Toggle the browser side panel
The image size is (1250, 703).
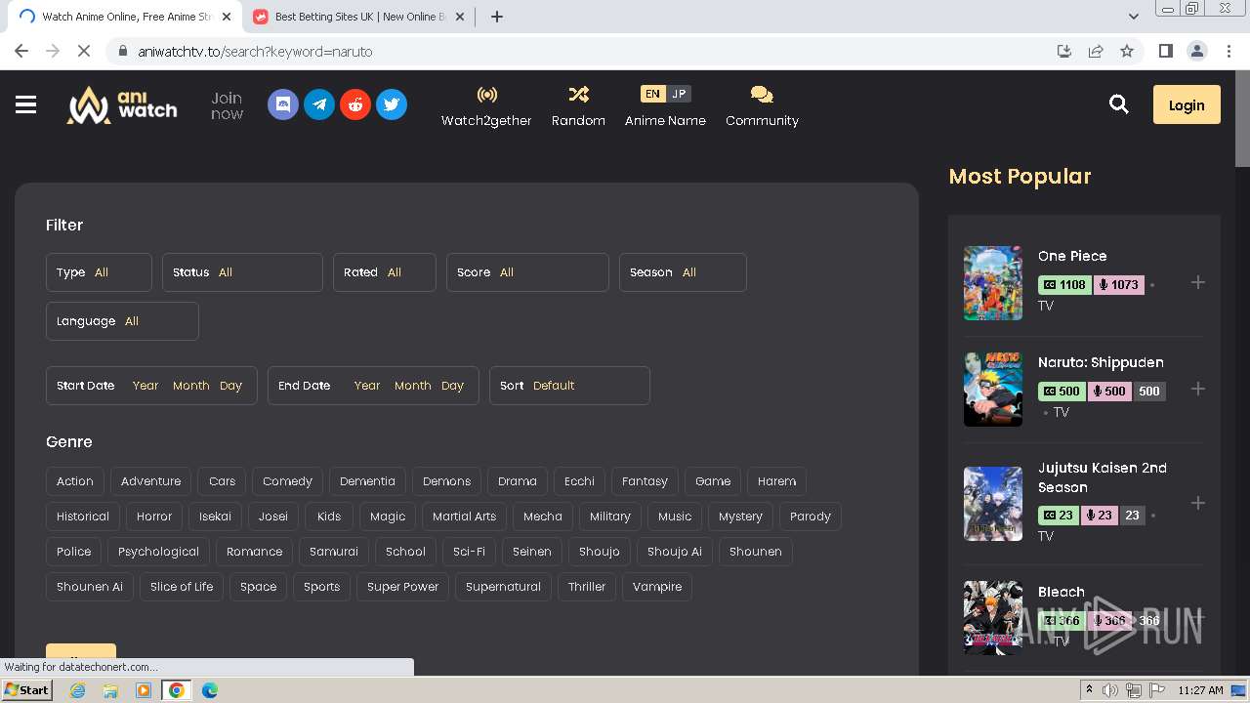[1165, 51]
